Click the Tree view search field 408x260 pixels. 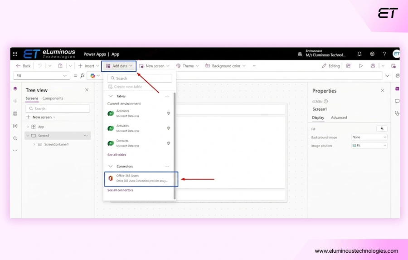click(58, 108)
